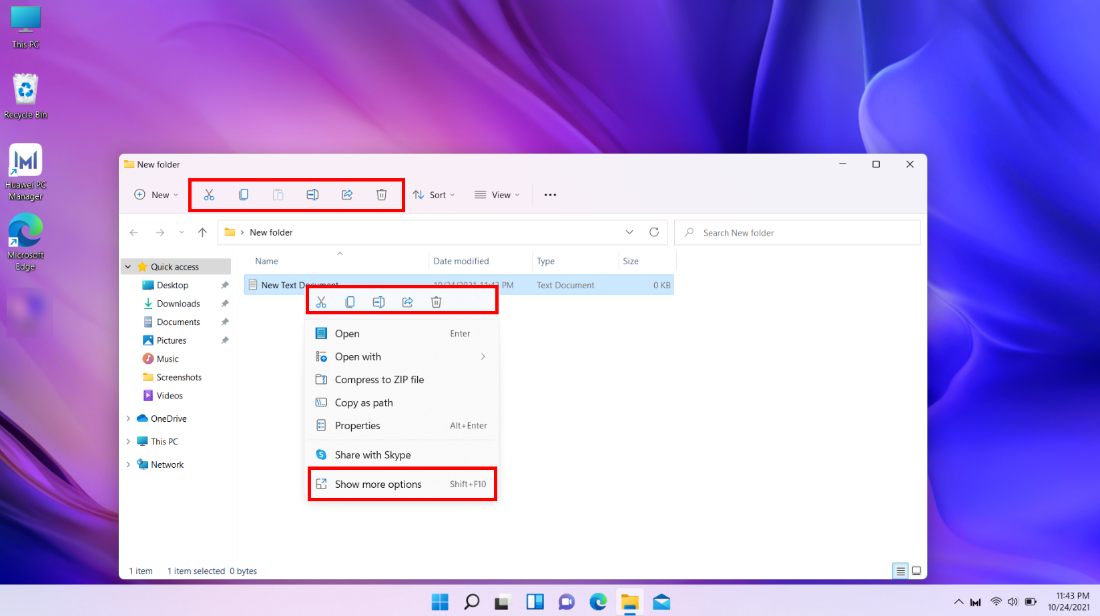Viewport: 1100px width, 616px height.
Task: Click Show more options
Action: pos(402,485)
